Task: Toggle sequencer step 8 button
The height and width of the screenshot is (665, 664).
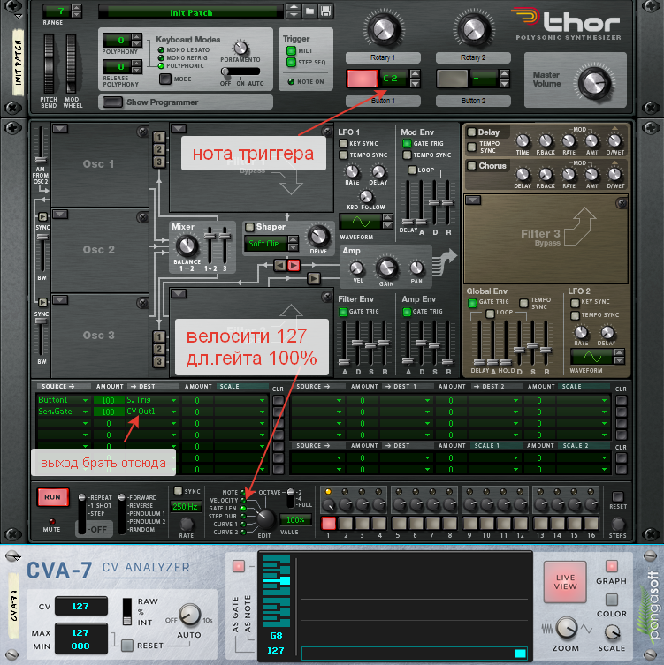Action: 450,524
